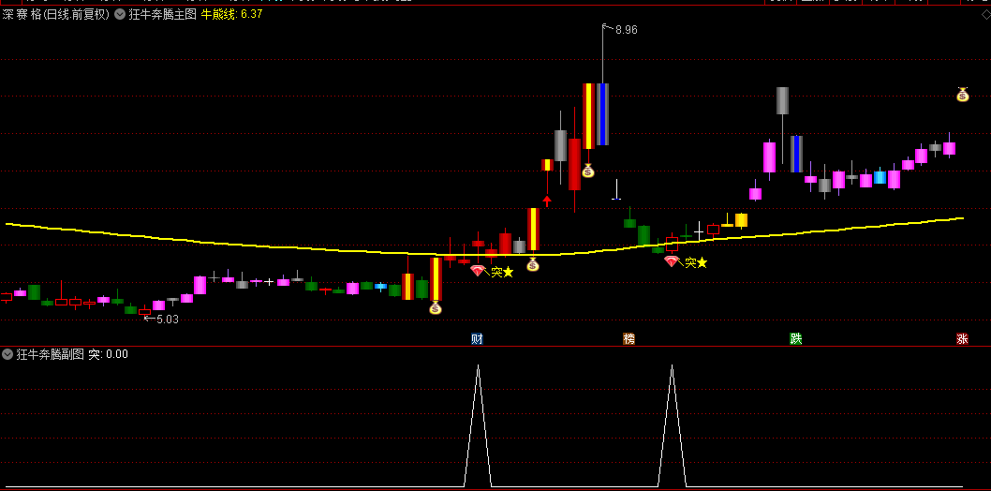Image resolution: width=991 pixels, height=491 pixels.
Task: Click the 突: 0.00 value in the sub-chart
Action: click(108, 354)
